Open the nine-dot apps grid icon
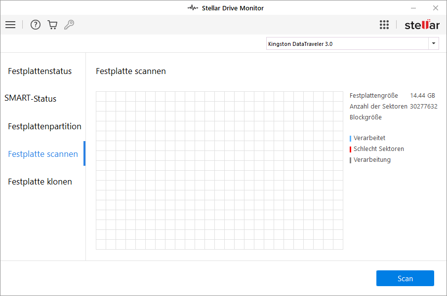Screen dimensions: 447x296 384,25
